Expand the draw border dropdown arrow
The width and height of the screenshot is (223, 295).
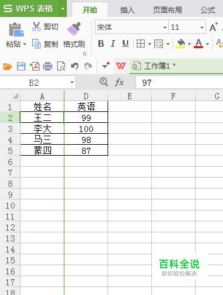point(168,44)
